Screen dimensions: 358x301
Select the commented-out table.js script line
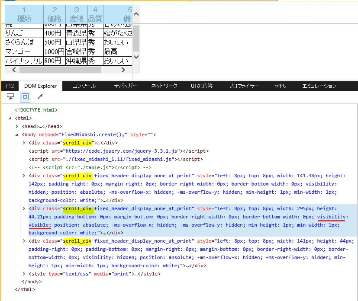click(x=90, y=167)
